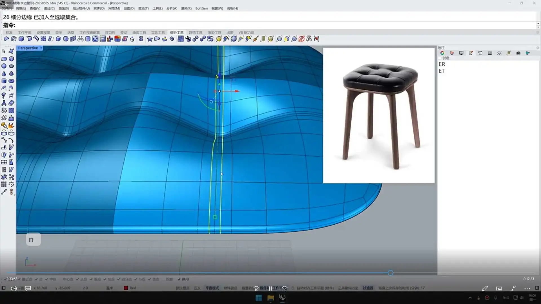541x304 pixels.
Task: Click the stool reference image thumbnail
Action: coord(379,115)
